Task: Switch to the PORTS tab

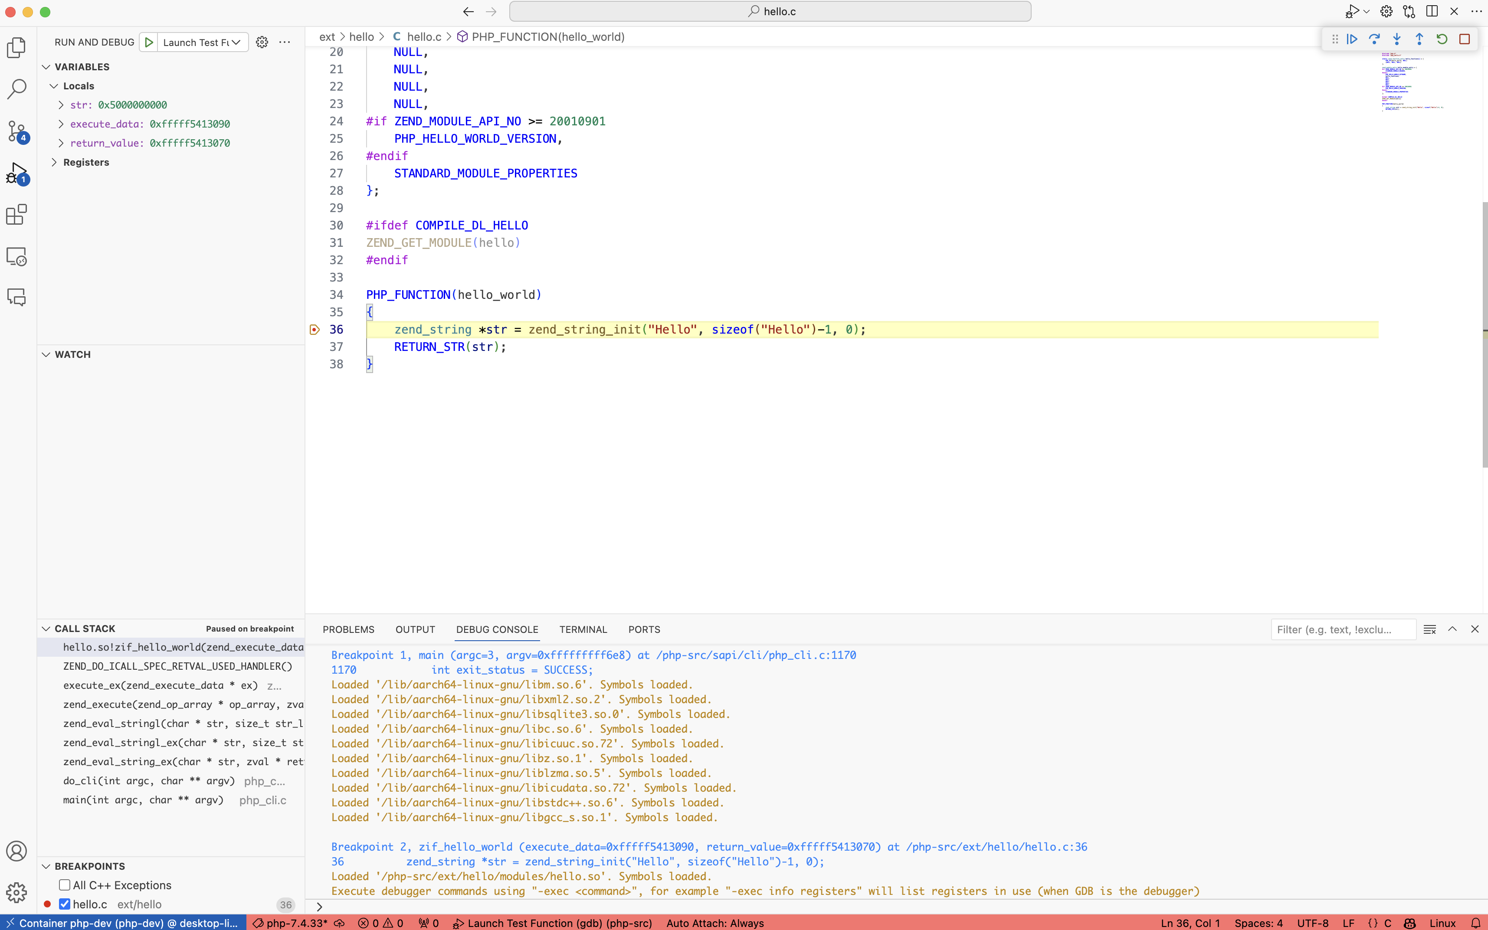Action: (644, 629)
